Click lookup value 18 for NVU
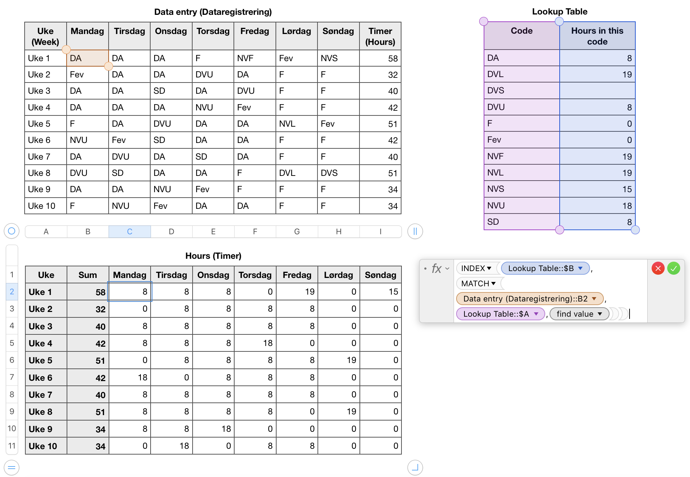Image resolution: width=690 pixels, height=477 pixels. pos(597,206)
